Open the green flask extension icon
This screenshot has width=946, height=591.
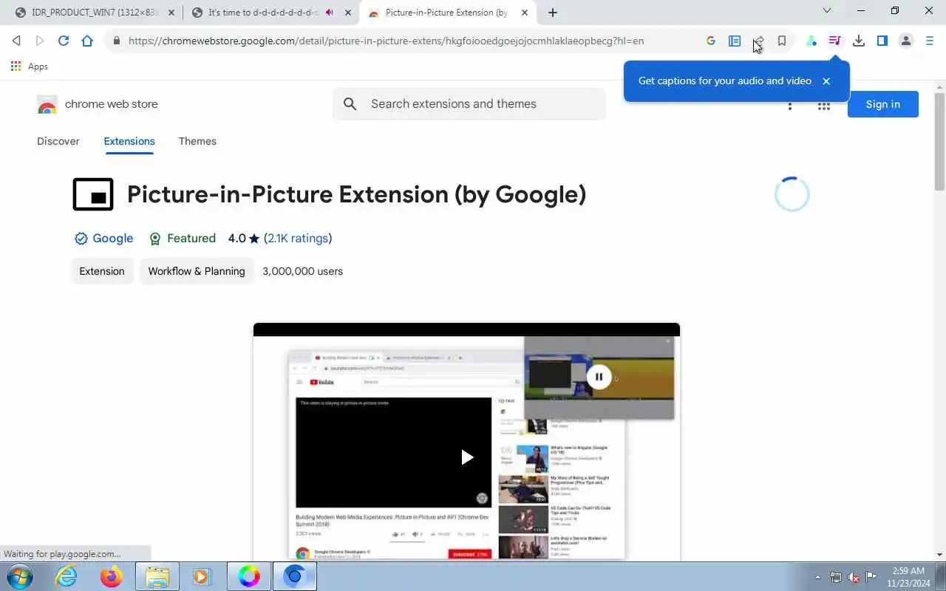[x=811, y=41]
